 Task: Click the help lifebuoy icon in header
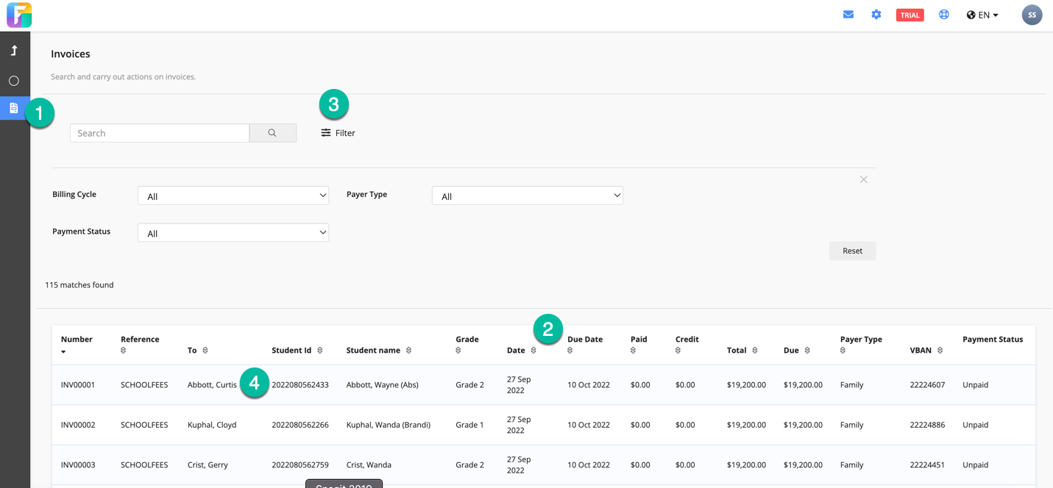(x=943, y=15)
